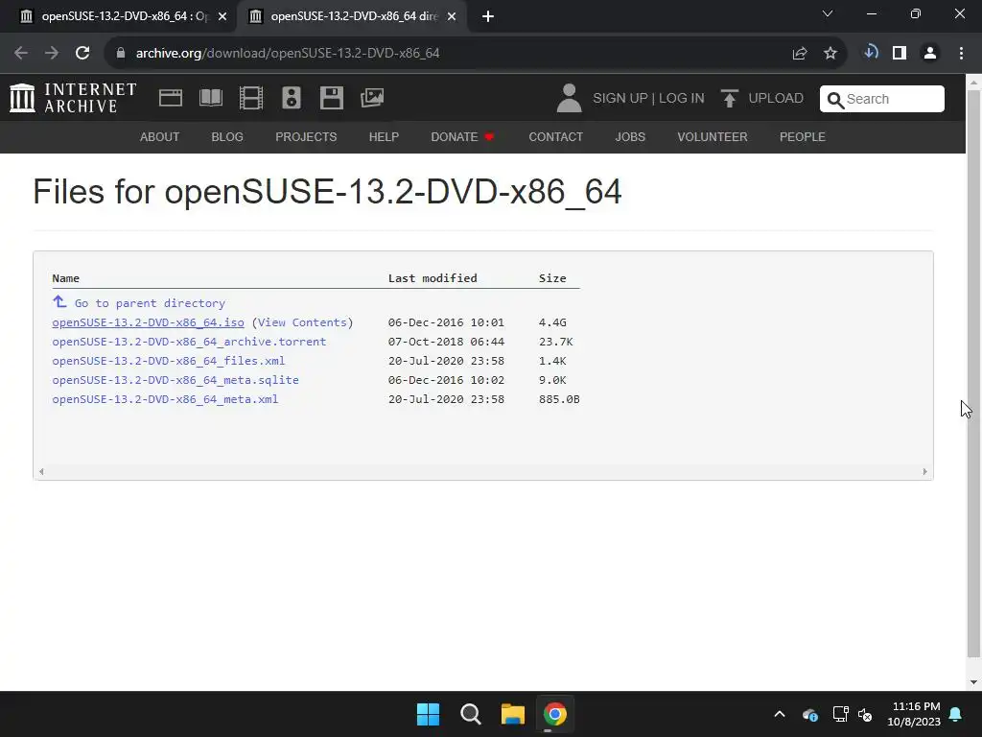The height and width of the screenshot is (737, 982).
Task: Select the openSUSE directory listing tab
Action: click(x=351, y=16)
